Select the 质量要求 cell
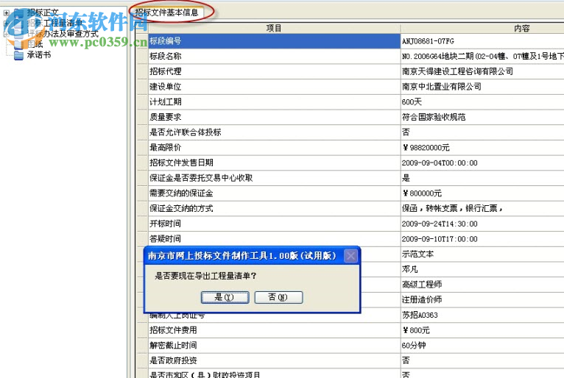Screen dimensions: 564x378 click(x=274, y=117)
